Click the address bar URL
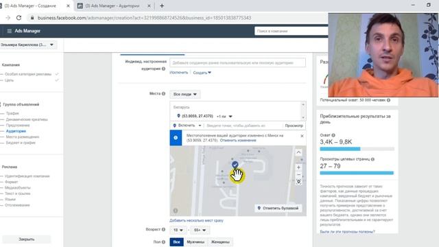Viewport: 439px width, 247px height. 144,18
